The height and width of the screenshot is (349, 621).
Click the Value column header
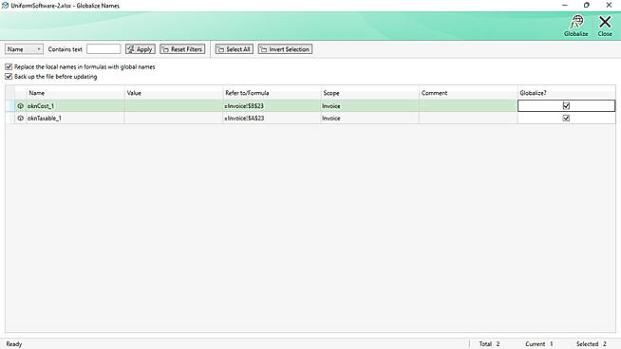coord(174,93)
